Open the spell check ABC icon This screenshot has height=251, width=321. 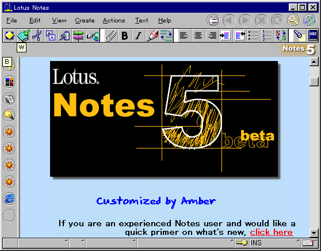pyautogui.click(x=312, y=36)
